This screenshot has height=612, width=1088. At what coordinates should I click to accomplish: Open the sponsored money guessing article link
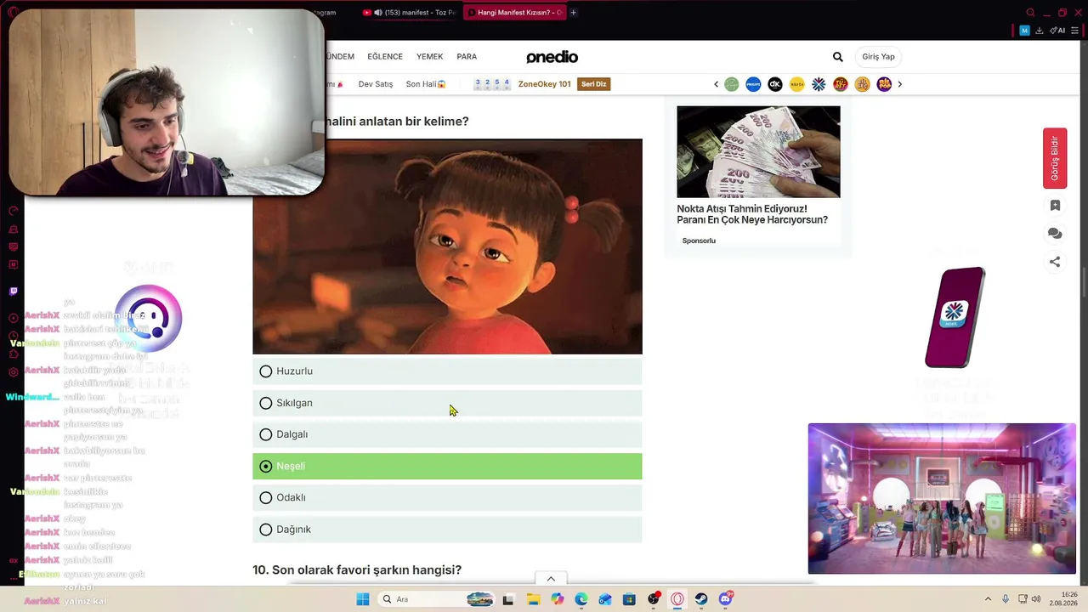coord(752,214)
